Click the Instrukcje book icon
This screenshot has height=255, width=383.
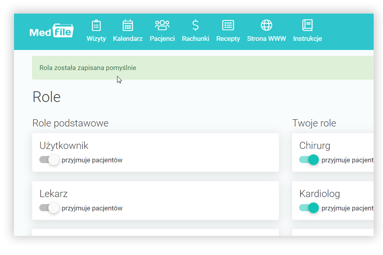[x=307, y=25]
